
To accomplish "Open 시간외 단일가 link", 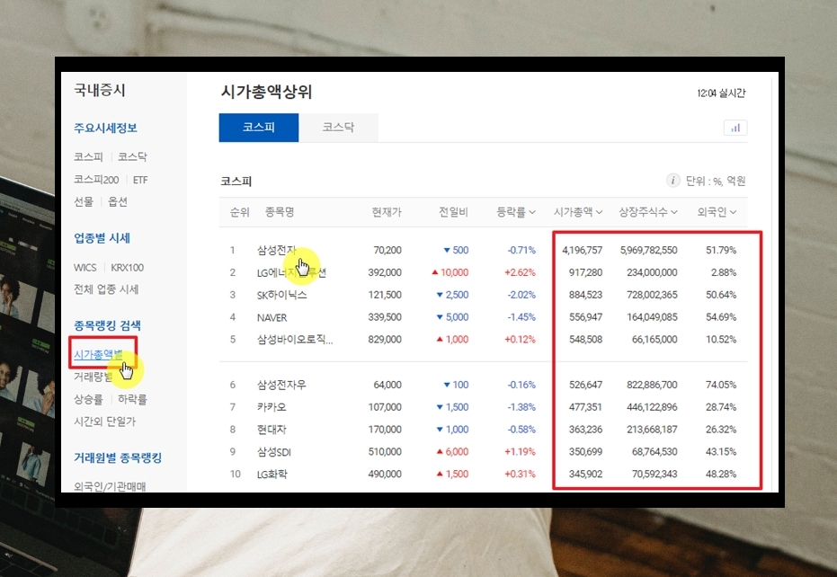I will tap(104, 422).
